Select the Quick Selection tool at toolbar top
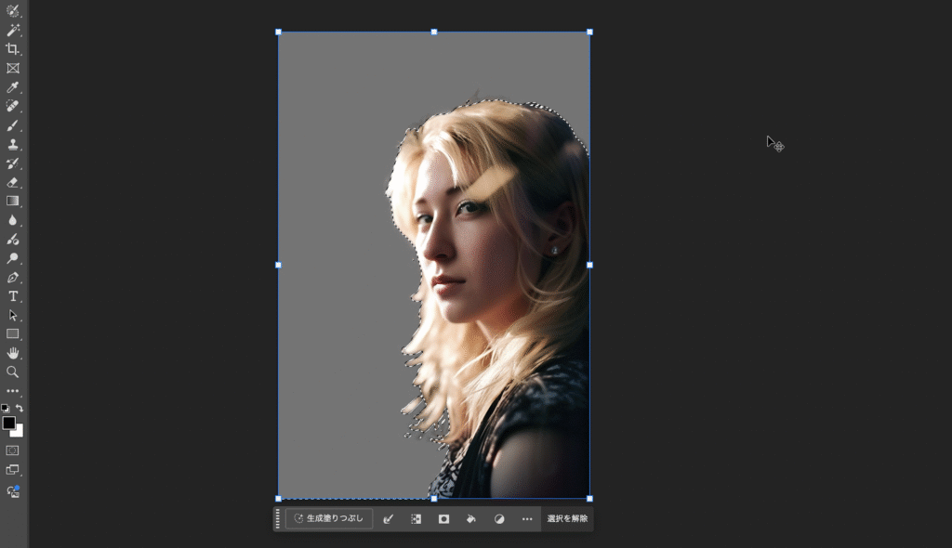Screen dimensions: 952x548 (12, 11)
